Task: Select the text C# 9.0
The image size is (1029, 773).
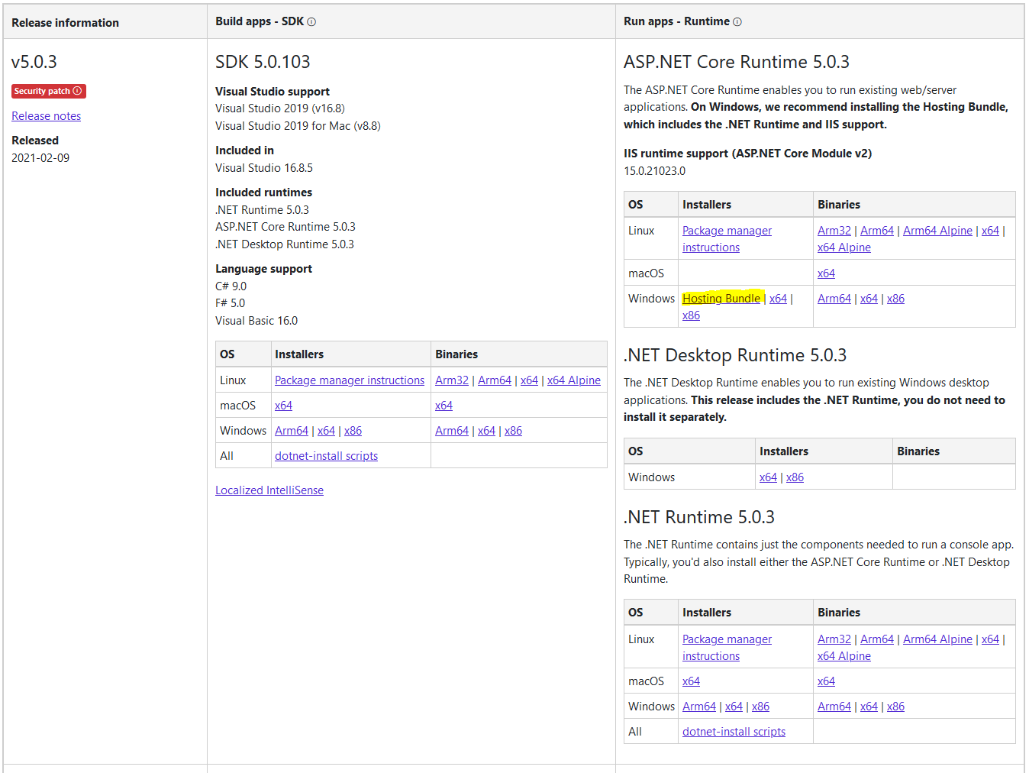Action: point(231,286)
